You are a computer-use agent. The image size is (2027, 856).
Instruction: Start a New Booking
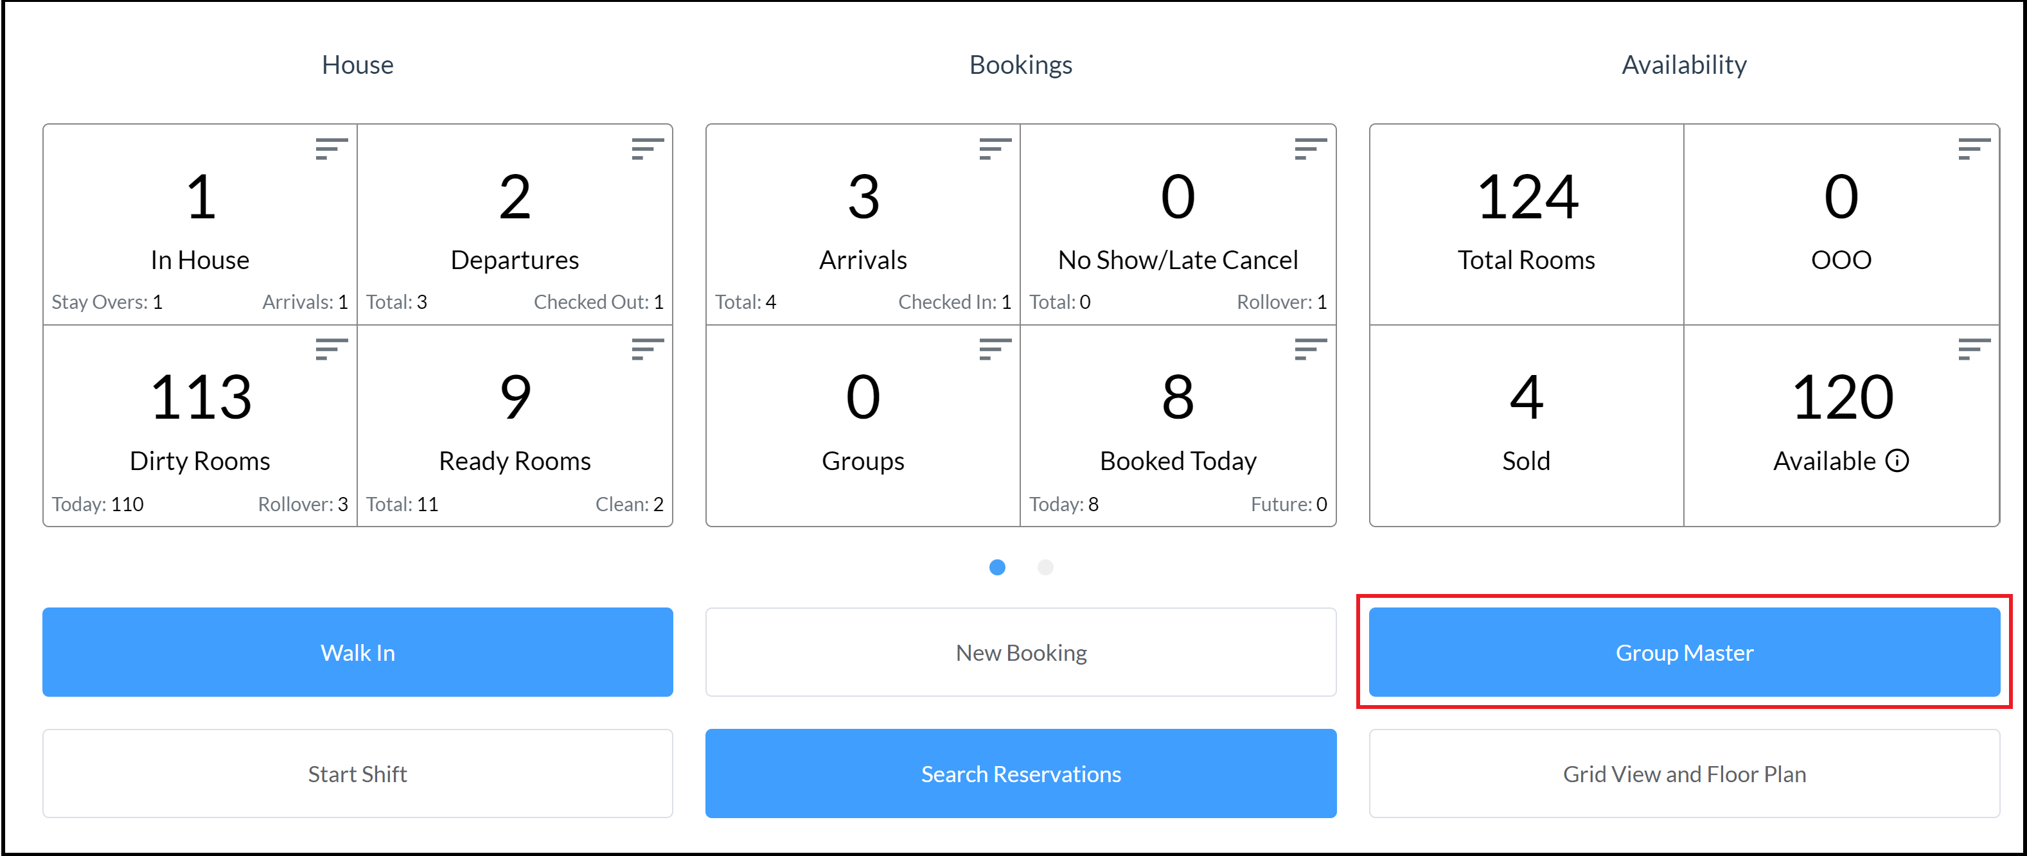coord(1021,651)
